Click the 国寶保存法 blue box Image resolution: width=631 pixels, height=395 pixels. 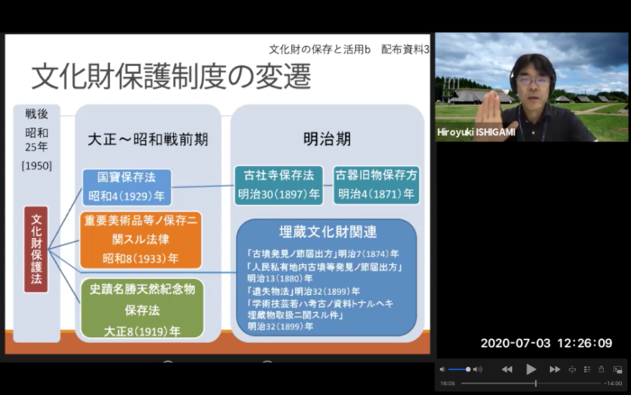[x=125, y=187]
